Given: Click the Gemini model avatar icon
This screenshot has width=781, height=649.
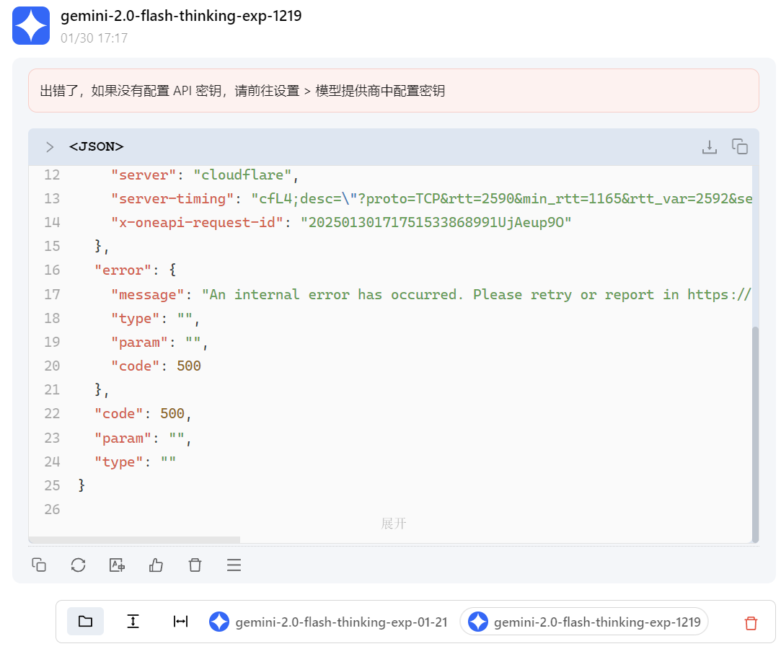Looking at the screenshot, I should [x=31, y=25].
